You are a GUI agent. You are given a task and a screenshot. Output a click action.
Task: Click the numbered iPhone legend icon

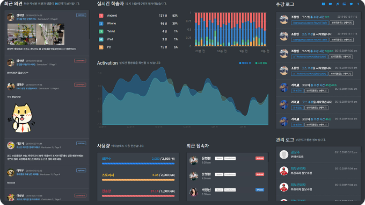pyautogui.click(x=101, y=24)
